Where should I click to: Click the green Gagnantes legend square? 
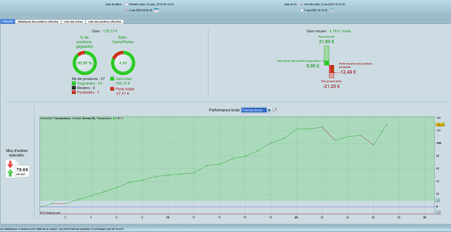(74, 83)
